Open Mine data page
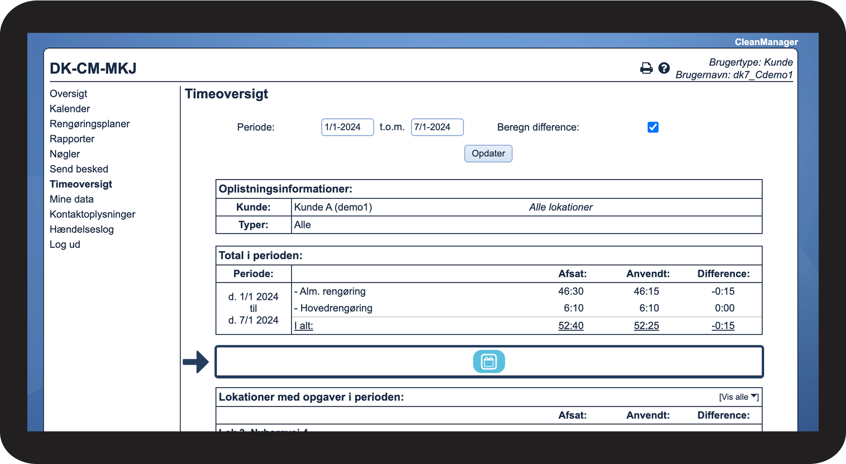 (x=72, y=199)
